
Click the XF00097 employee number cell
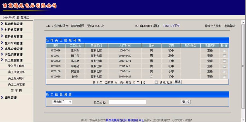point(56,56)
